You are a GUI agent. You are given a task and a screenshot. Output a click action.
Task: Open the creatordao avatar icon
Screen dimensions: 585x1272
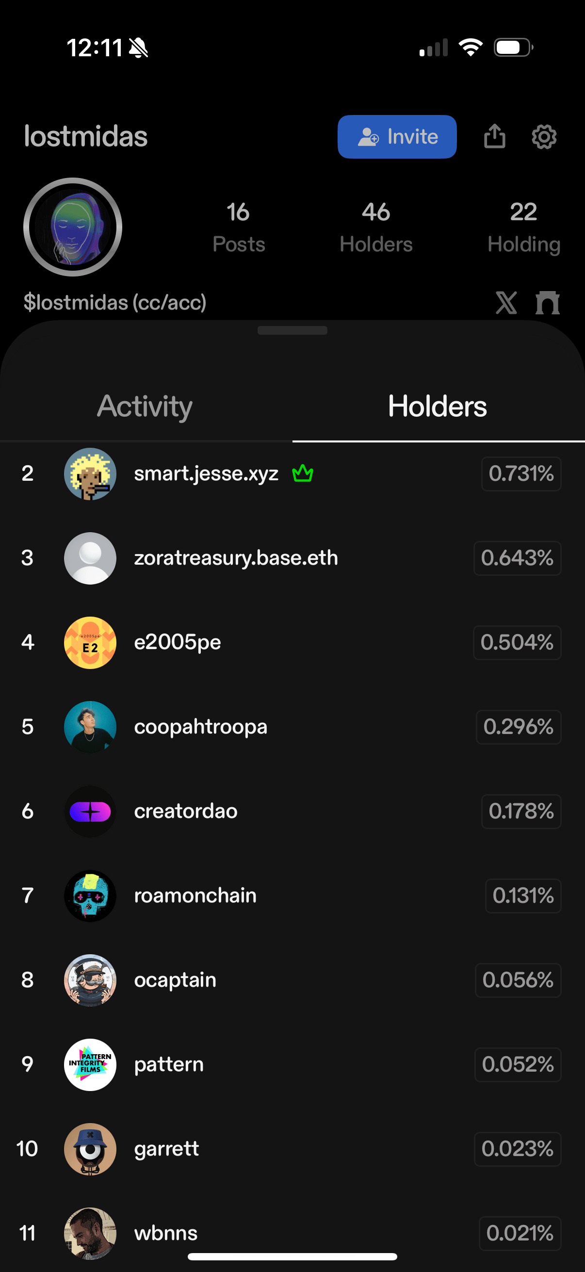pyautogui.click(x=90, y=811)
